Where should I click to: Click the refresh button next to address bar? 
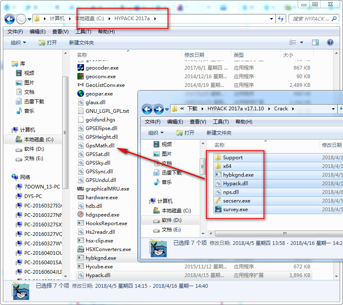coord(281,19)
